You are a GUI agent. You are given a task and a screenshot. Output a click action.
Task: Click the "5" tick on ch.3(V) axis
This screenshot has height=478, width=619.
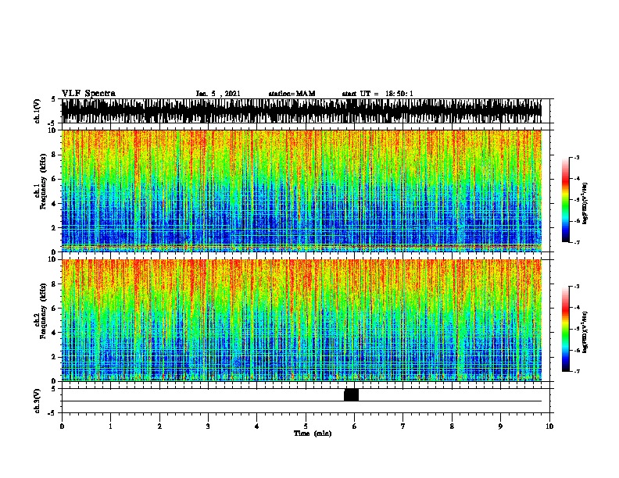[54, 389]
